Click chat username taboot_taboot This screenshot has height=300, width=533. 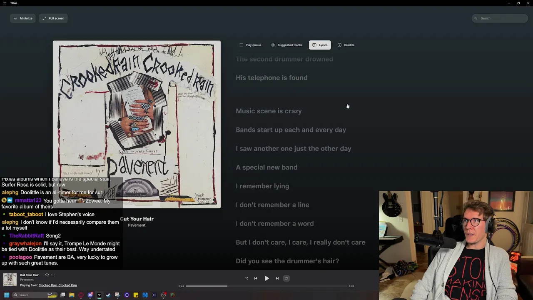pyautogui.click(x=26, y=215)
